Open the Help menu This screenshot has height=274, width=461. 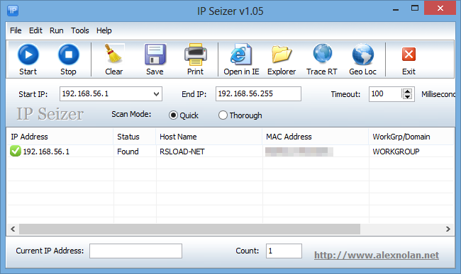[104, 30]
